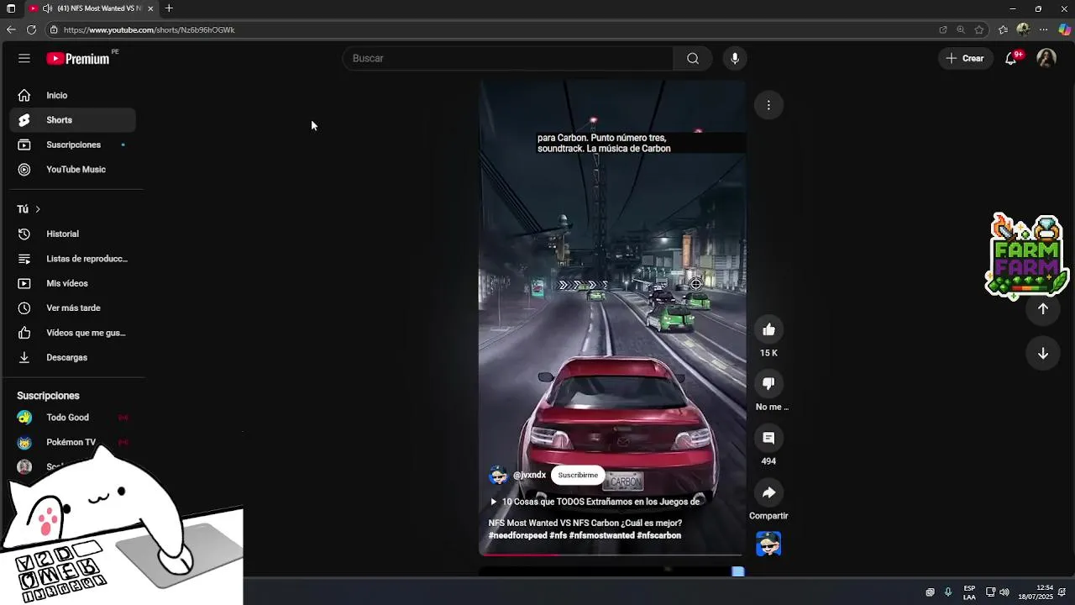Open Inicio in the sidebar
Image resolution: width=1075 pixels, height=605 pixels.
(x=73, y=96)
